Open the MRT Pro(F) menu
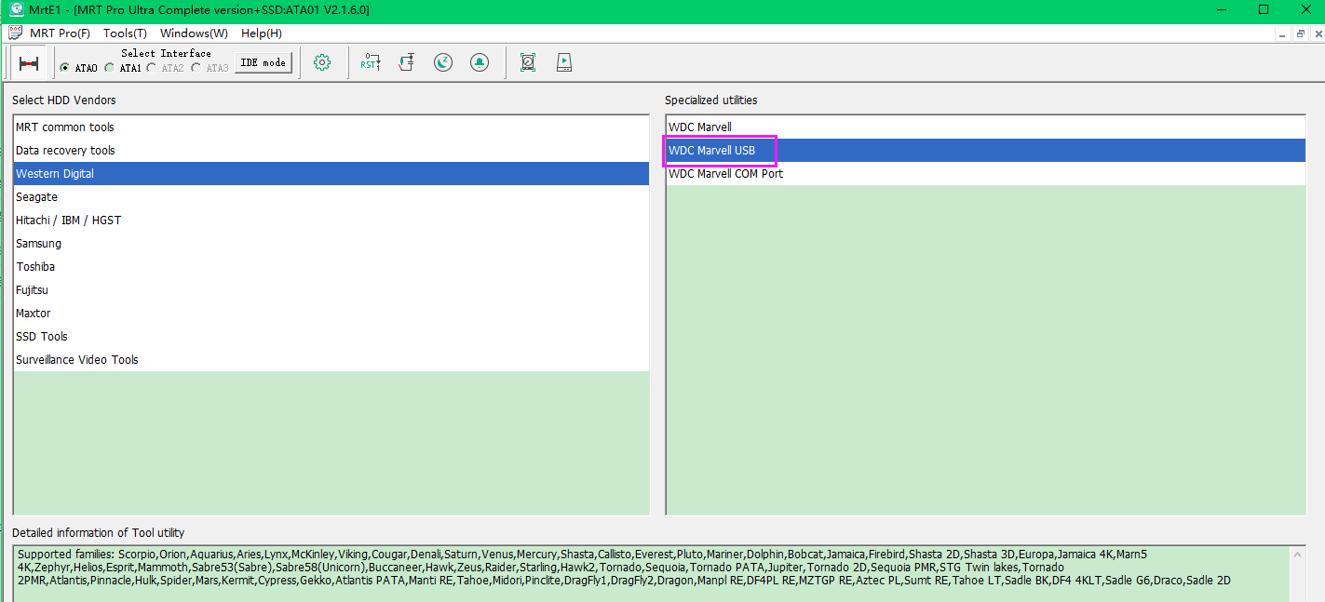 (x=61, y=33)
